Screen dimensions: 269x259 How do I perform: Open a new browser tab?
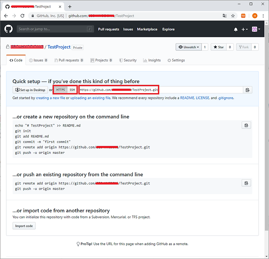[69, 7]
